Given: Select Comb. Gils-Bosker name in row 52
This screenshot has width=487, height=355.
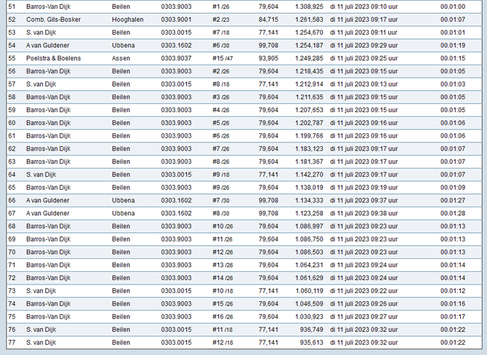Looking at the screenshot, I should point(53,20).
